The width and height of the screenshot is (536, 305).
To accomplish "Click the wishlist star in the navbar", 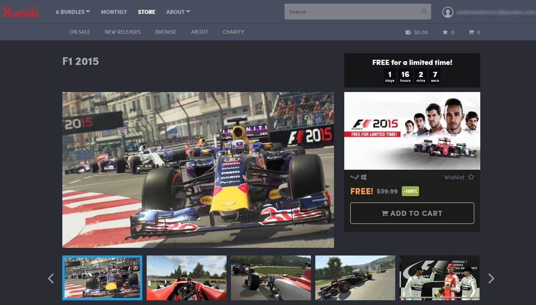I will 445,32.
